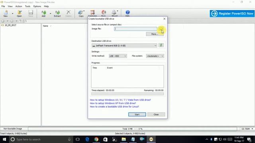Click the Mount toolbar icon
This screenshot has width=255, height=143.
(x=114, y=13)
